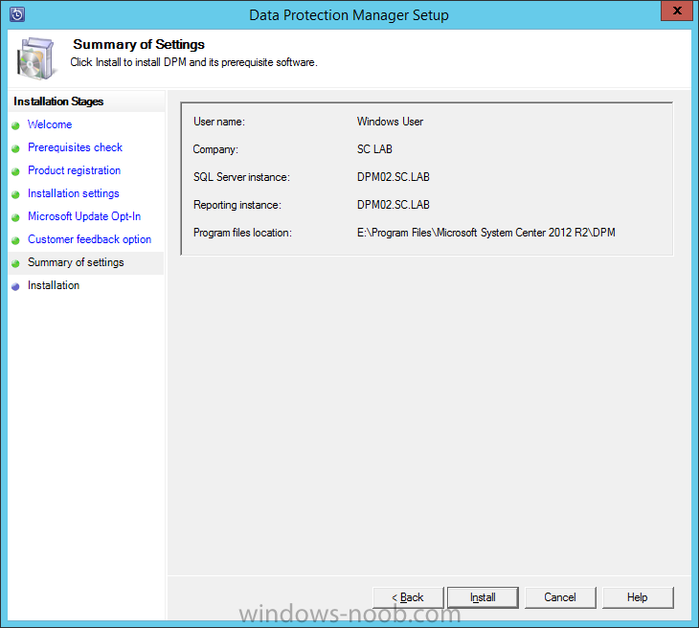Click the 'User name:' label
Image resolution: width=699 pixels, height=628 pixels.
click(219, 122)
